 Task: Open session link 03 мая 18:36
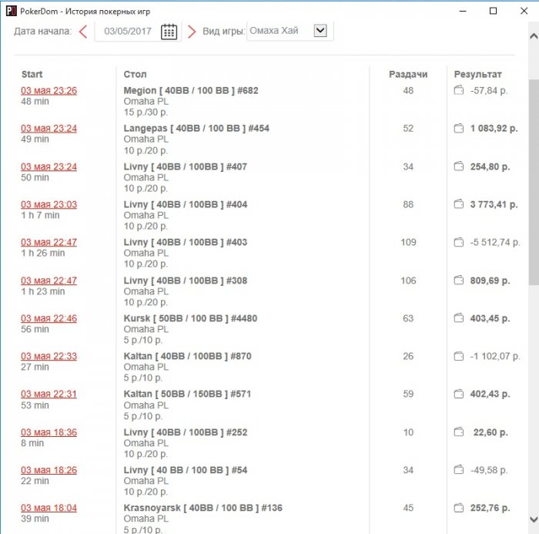49,432
